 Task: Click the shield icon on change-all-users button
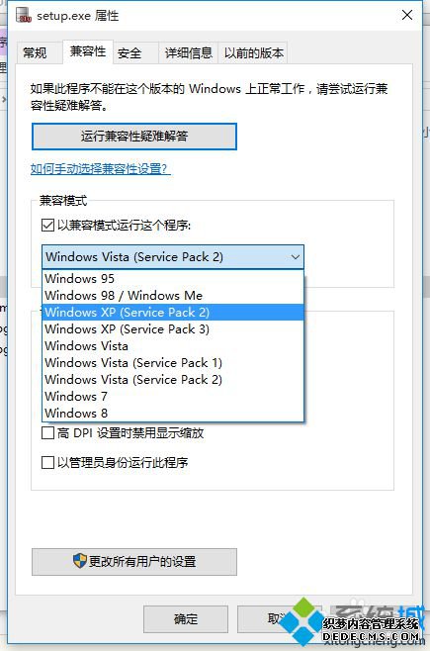80,561
